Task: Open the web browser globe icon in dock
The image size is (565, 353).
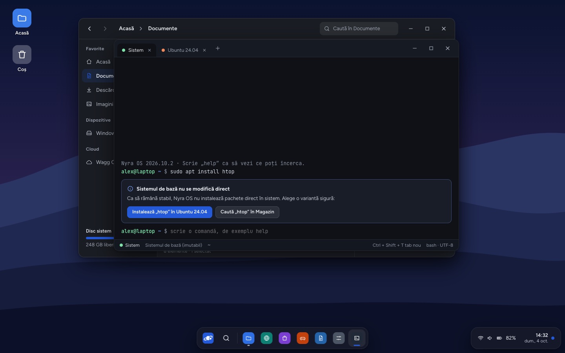Action: point(266,338)
